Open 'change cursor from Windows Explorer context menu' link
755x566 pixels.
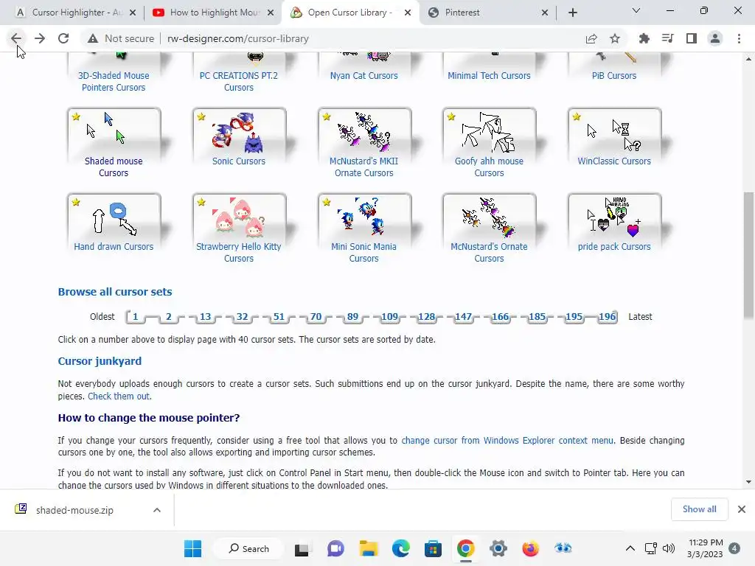pos(507,441)
